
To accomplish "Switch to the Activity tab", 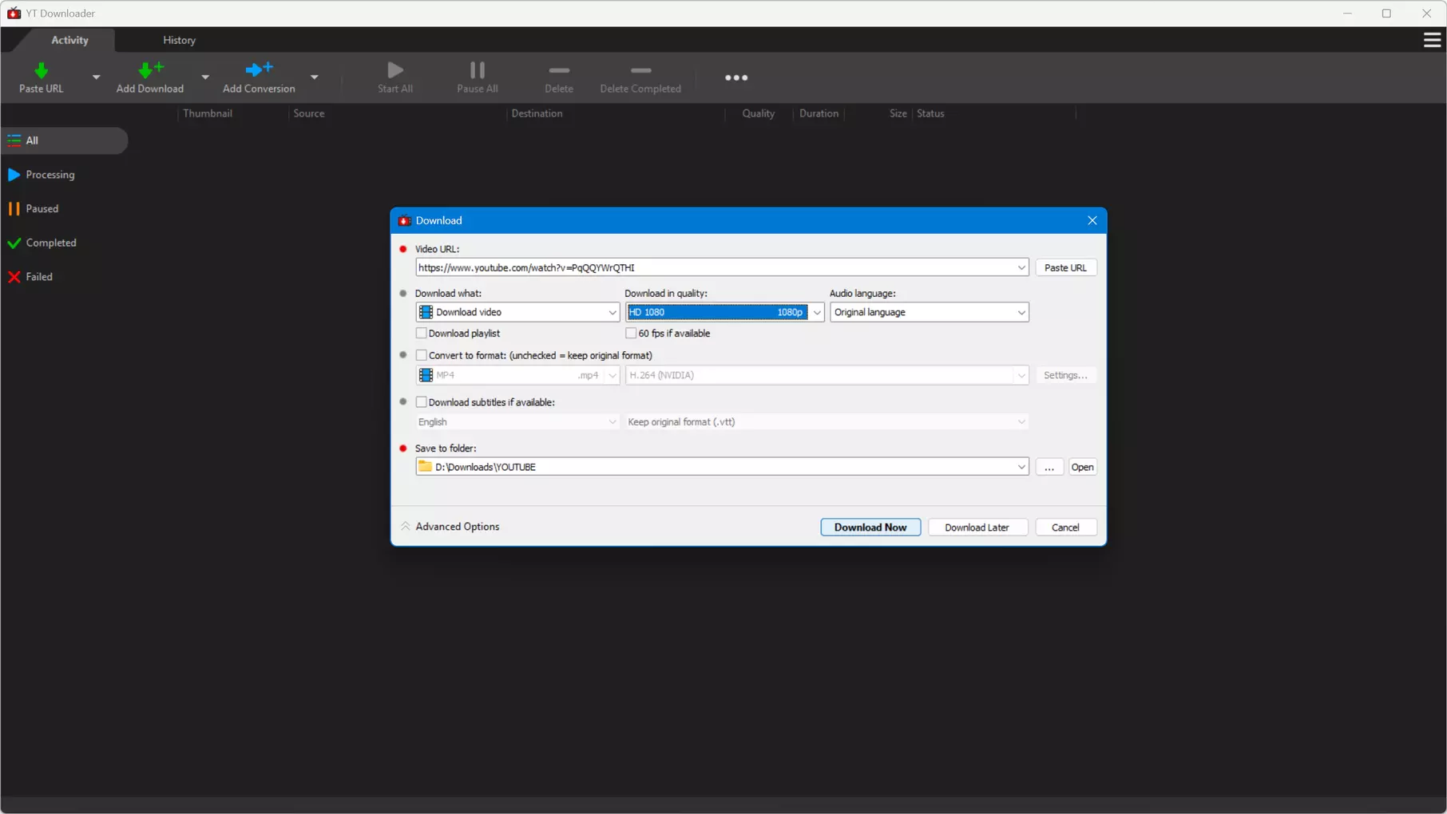I will point(69,40).
